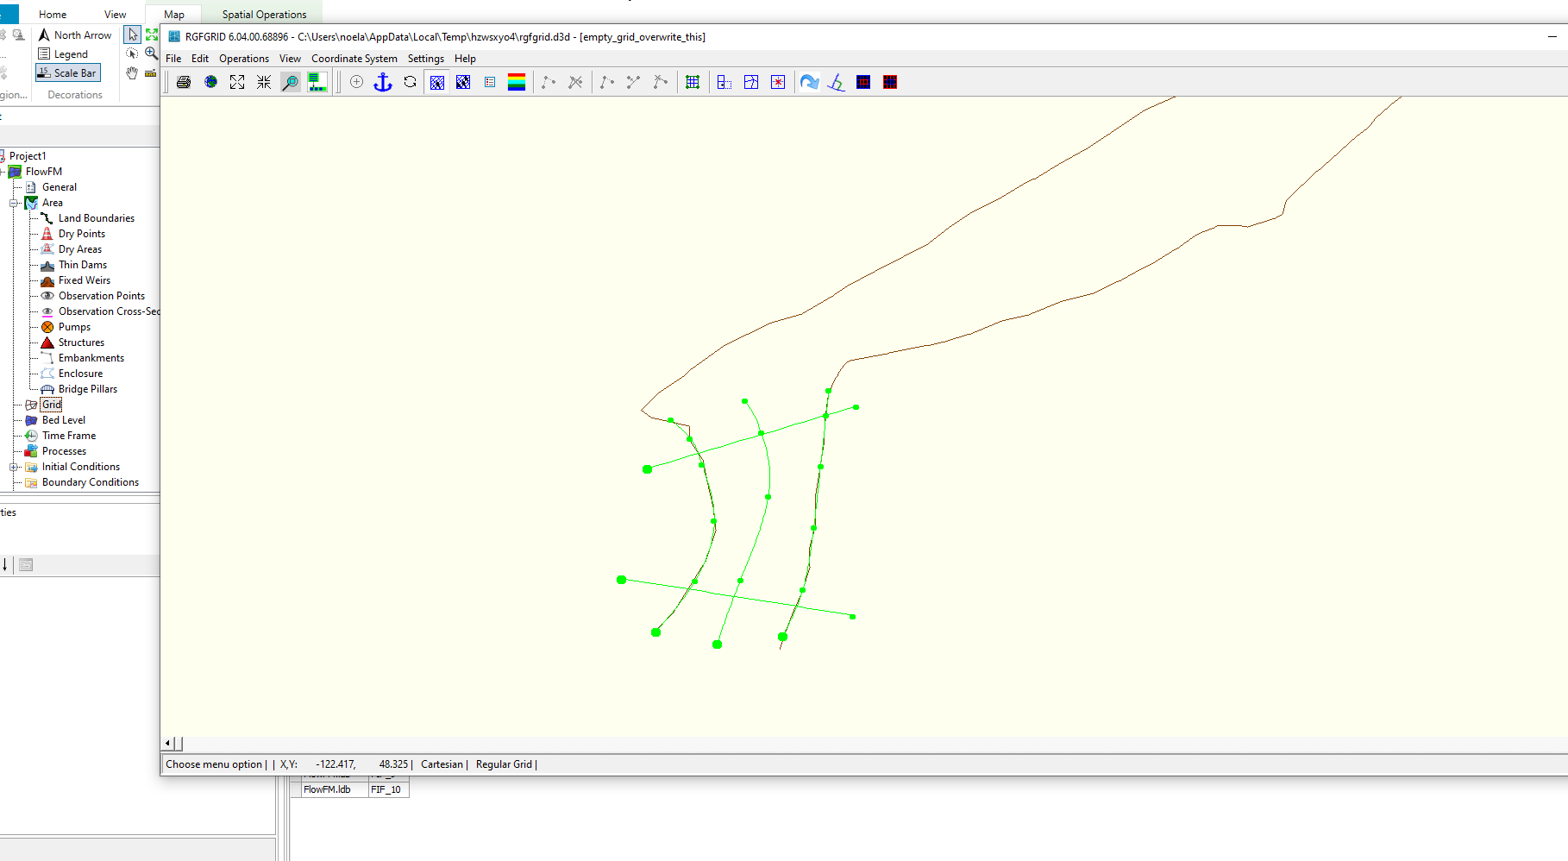
Task: Click the blue curved arrow icon
Action: [809, 82]
